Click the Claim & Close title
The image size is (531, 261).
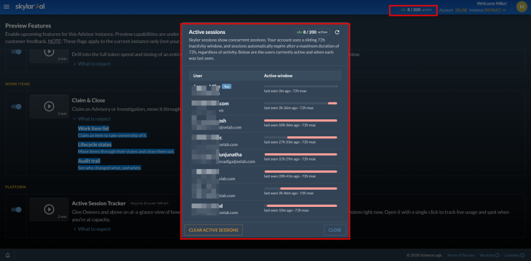coord(88,100)
